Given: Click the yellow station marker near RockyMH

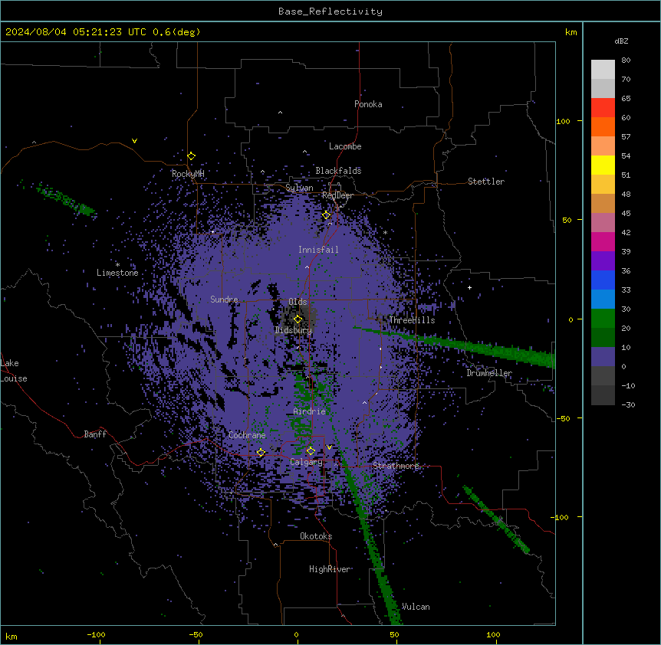Looking at the screenshot, I should (192, 156).
